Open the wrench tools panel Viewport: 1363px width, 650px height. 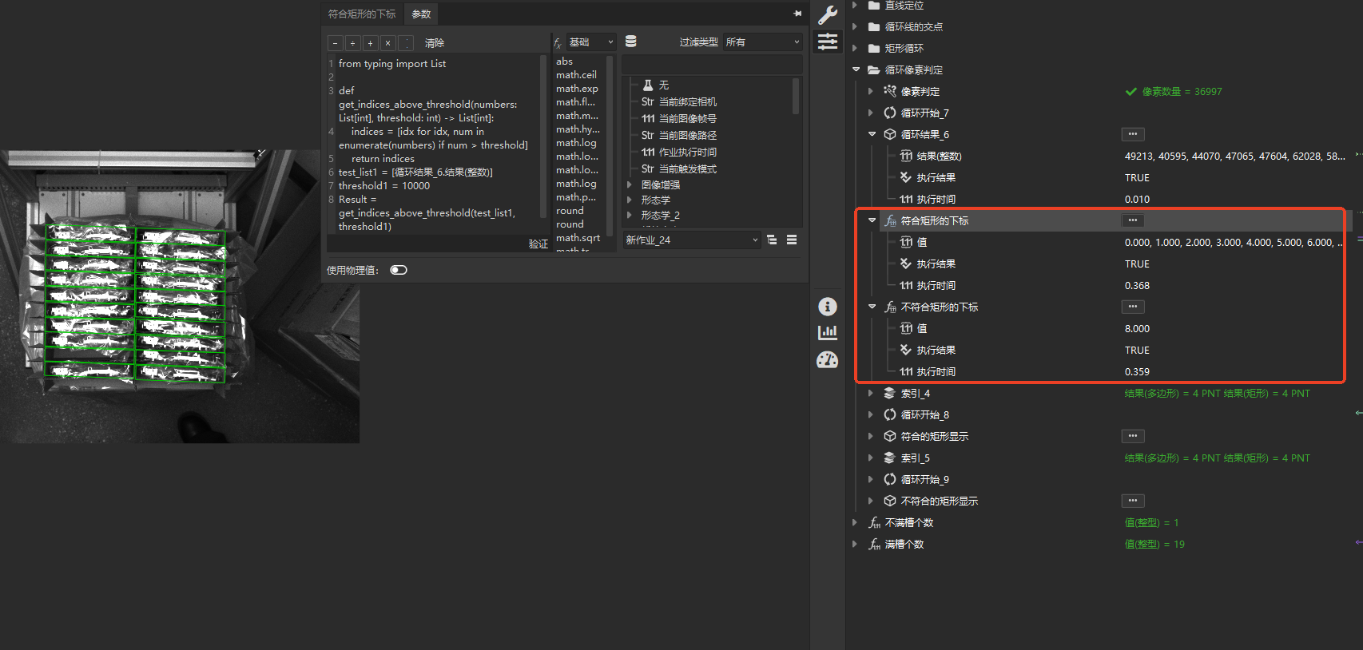coord(828,14)
